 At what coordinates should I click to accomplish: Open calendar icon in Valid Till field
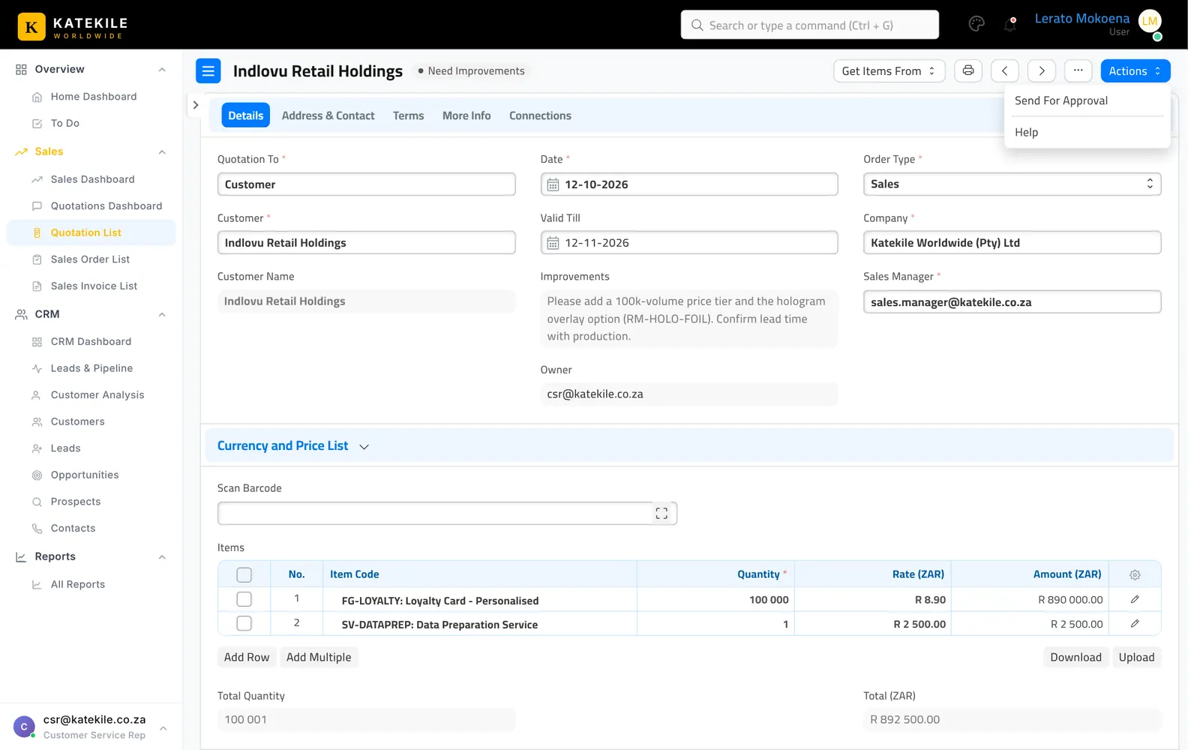[x=553, y=243]
